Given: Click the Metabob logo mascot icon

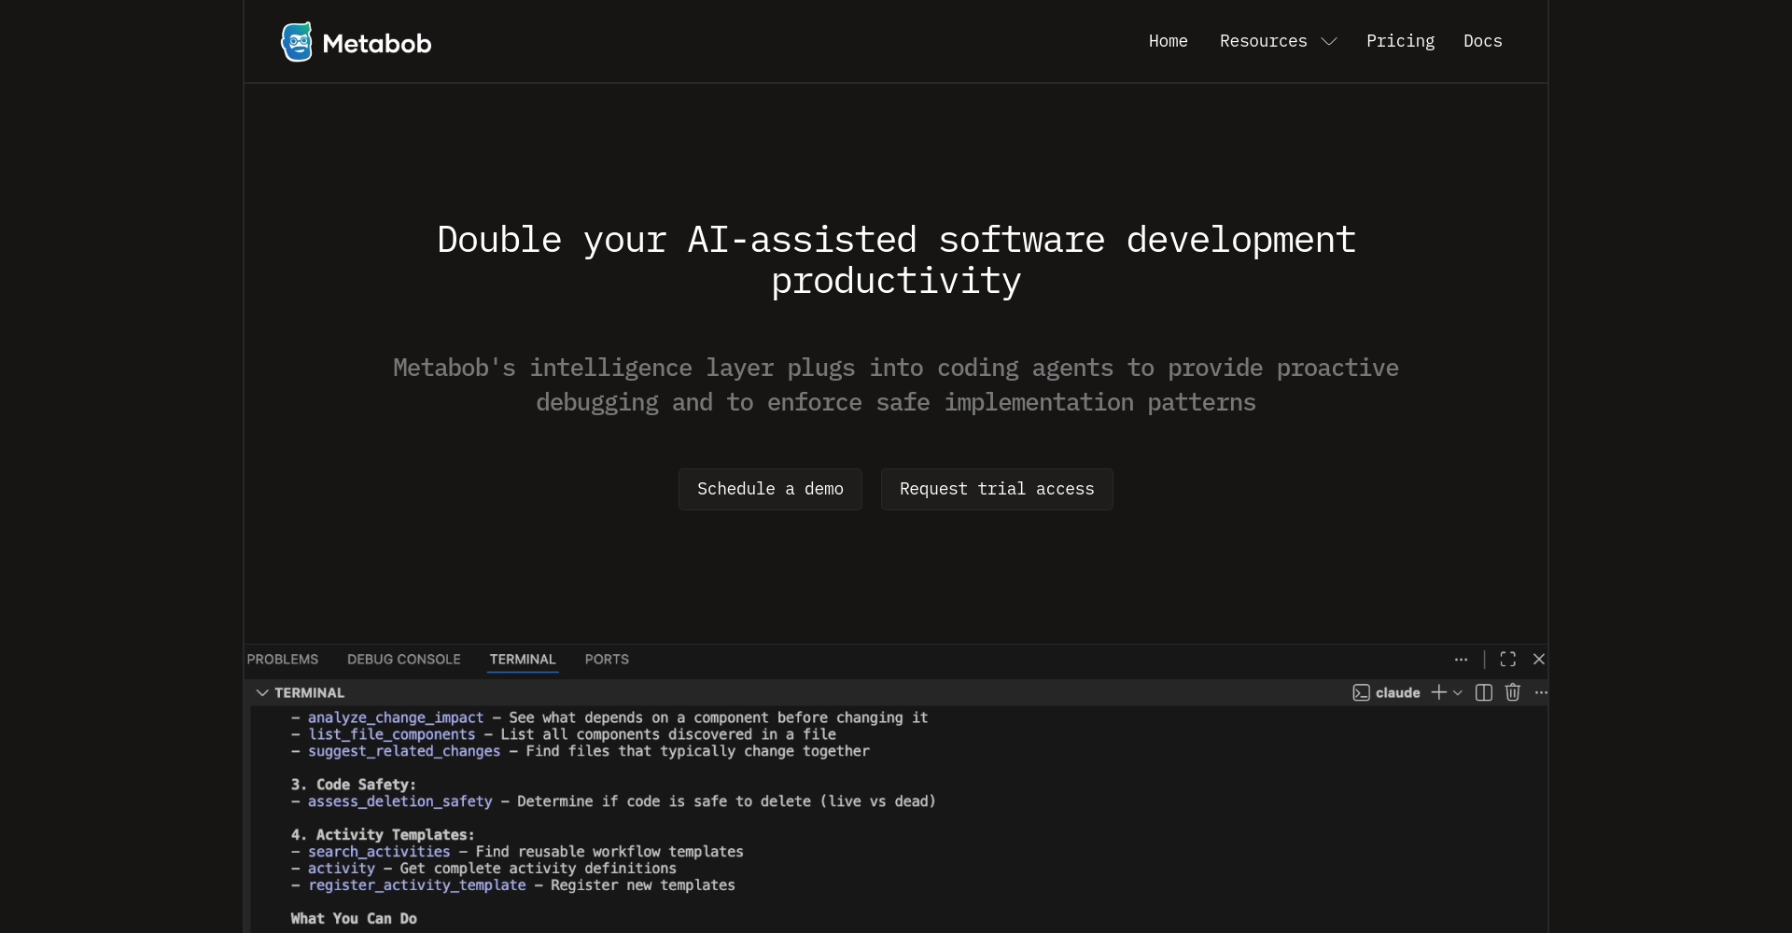Looking at the screenshot, I should point(297,42).
